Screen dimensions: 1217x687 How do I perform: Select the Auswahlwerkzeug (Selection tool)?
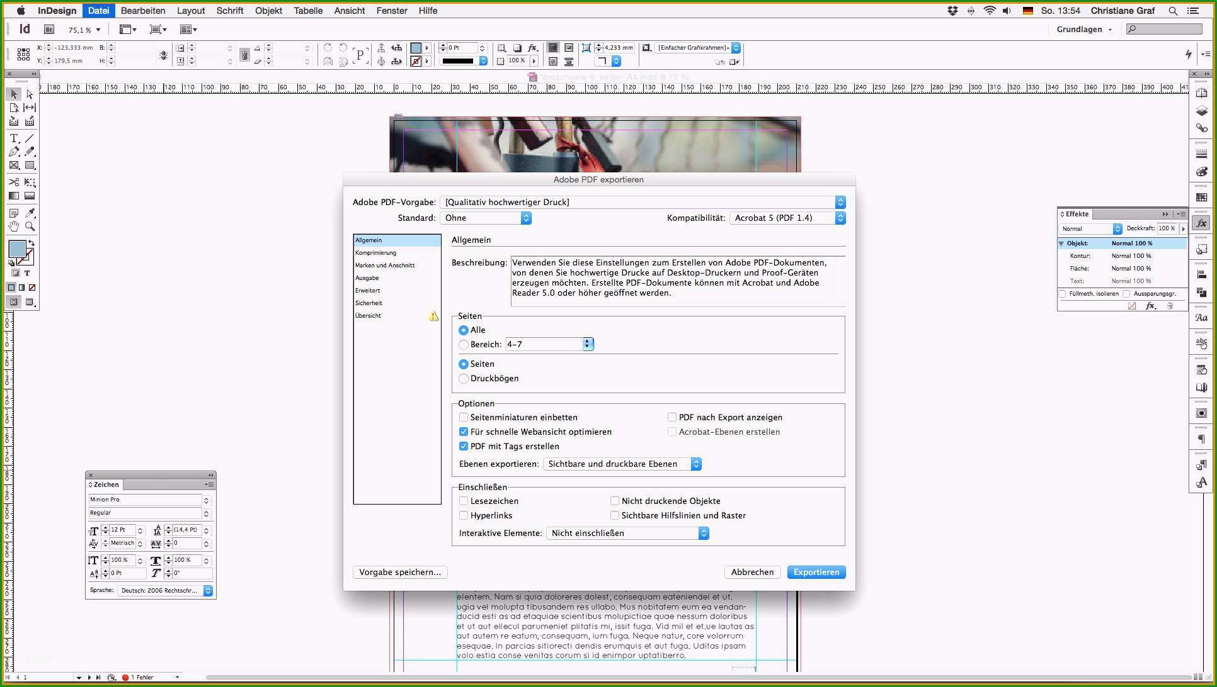[13, 95]
